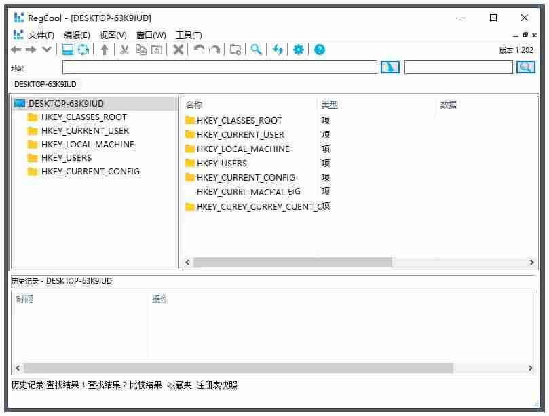This screenshot has width=549, height=416.
Task: Click the left scroll arrow of the history panel
Action: (18, 368)
